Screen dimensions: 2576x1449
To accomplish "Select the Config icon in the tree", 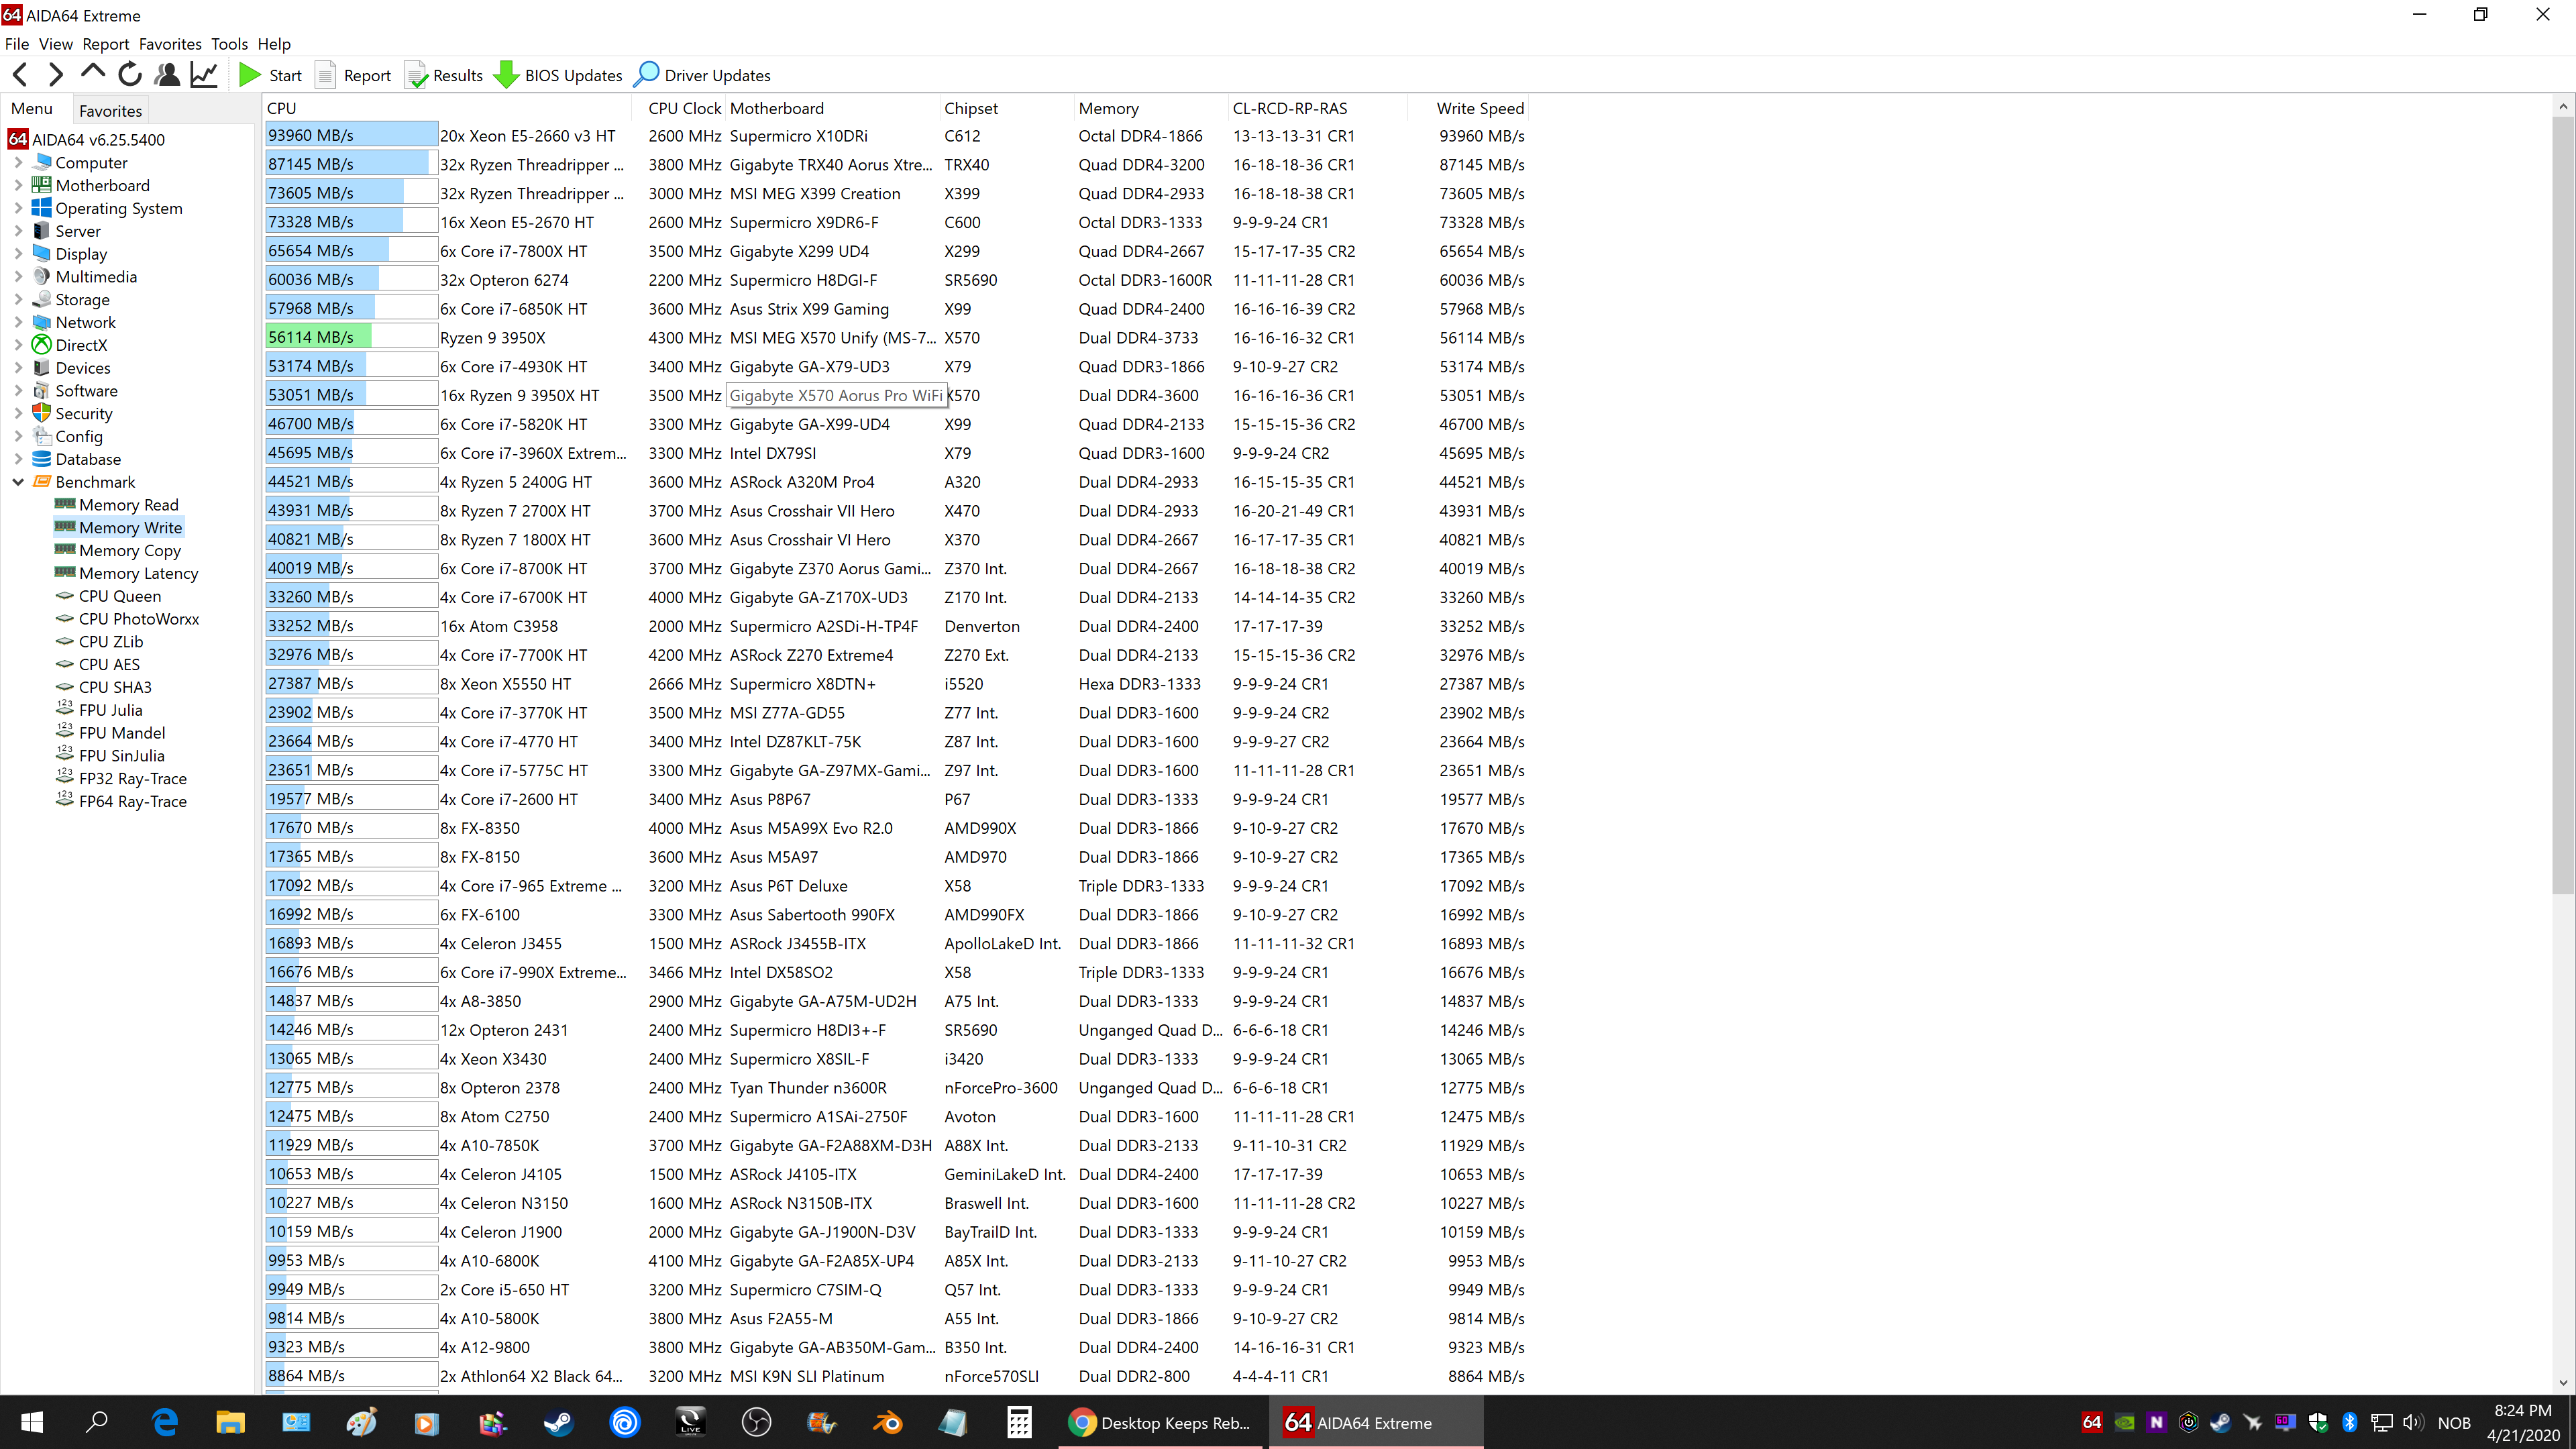I will (x=41, y=436).
